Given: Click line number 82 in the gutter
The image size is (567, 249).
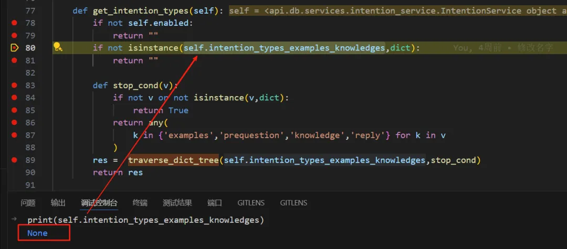Looking at the screenshot, I should (x=30, y=72).
